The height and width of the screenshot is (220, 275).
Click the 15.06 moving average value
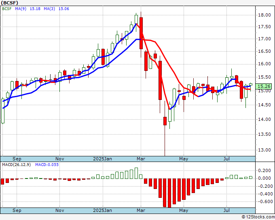[63, 9]
